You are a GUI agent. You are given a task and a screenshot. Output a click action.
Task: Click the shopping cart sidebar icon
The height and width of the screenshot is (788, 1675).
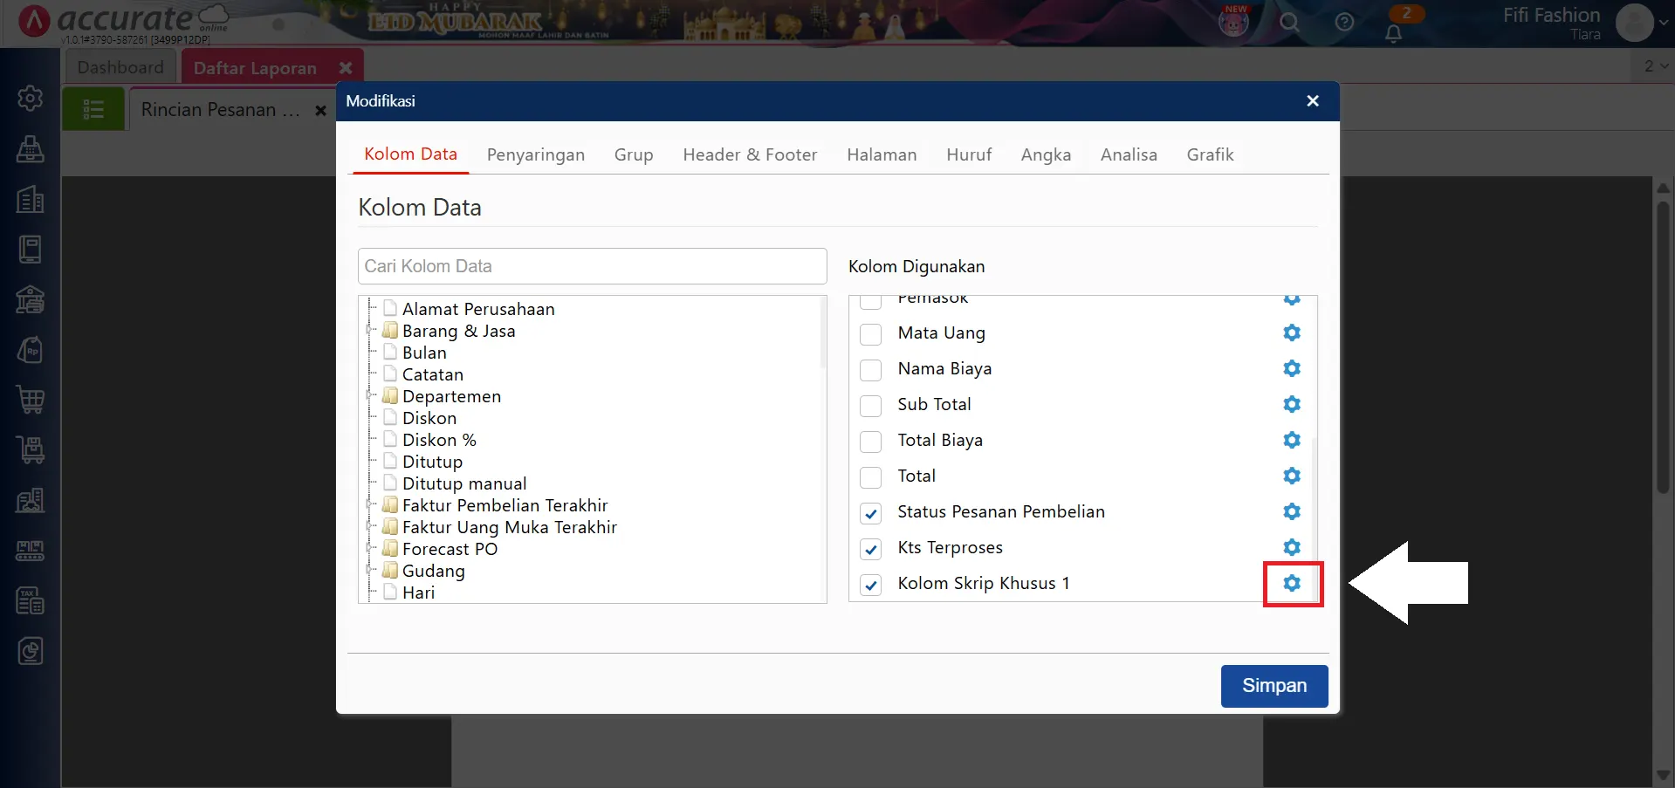(x=31, y=400)
